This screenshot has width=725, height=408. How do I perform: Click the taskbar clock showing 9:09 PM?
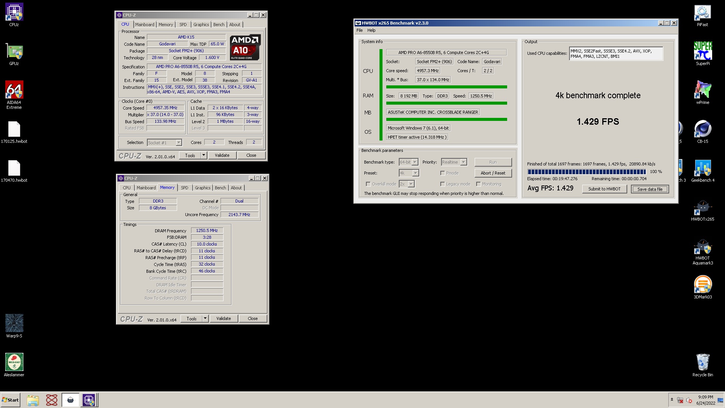tap(706, 400)
